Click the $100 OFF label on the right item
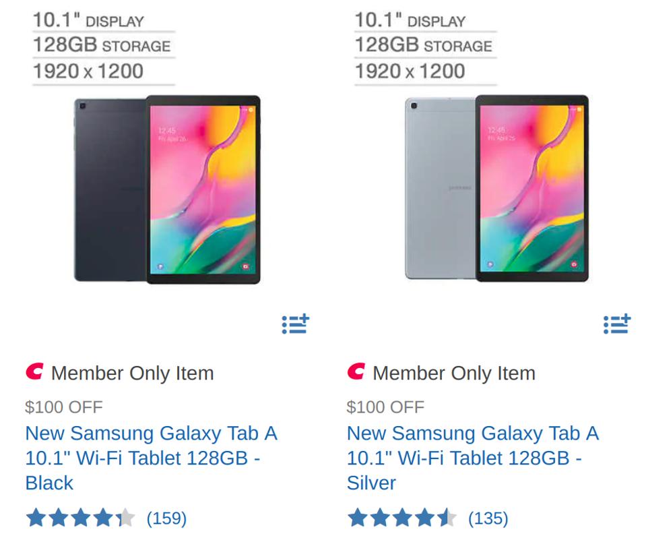The width and height of the screenshot is (646, 540). coord(385,407)
